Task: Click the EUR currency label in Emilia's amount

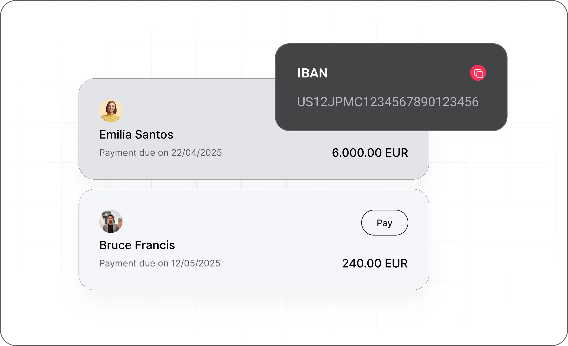Action: (397, 153)
